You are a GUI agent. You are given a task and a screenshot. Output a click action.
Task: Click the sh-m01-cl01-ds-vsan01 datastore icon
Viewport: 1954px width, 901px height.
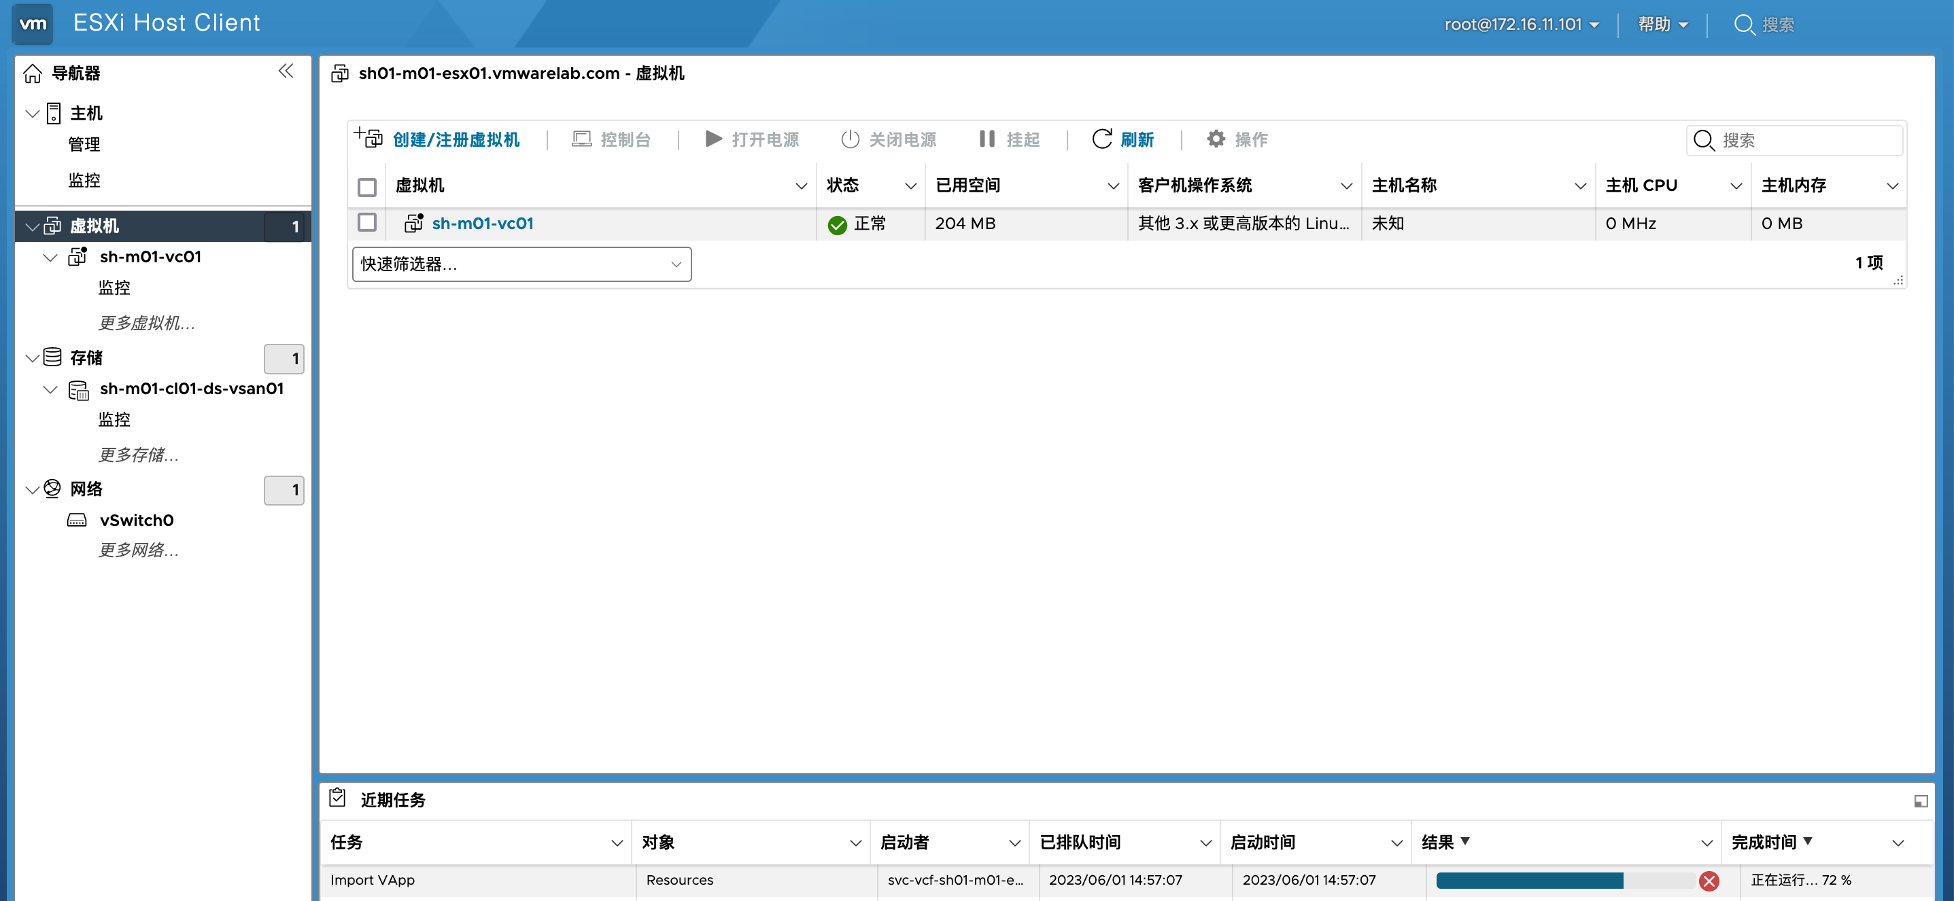coord(78,389)
